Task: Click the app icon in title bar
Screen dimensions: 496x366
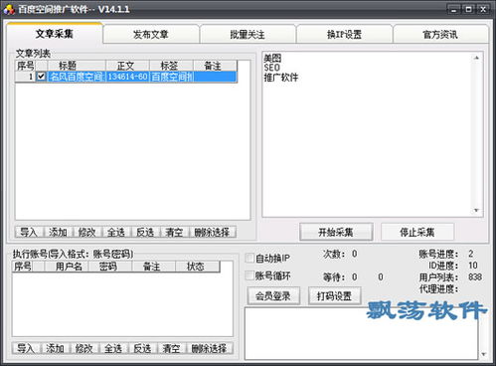Action: (9, 9)
